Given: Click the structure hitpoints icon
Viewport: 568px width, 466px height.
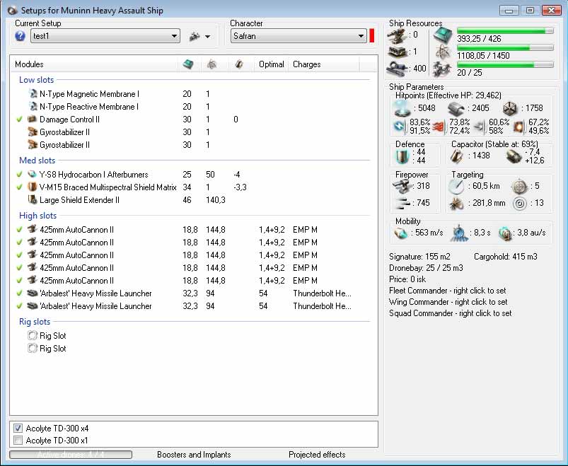Looking at the screenshot, I should [510, 108].
